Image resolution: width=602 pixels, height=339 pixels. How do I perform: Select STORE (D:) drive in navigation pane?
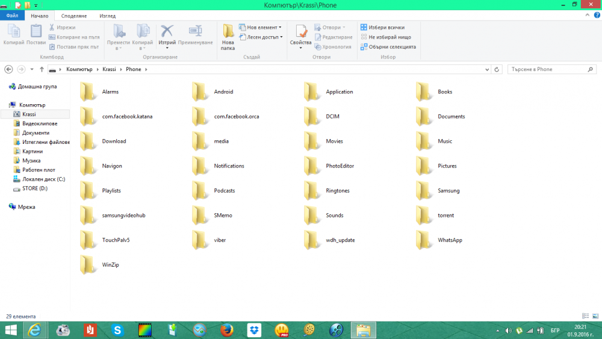[x=30, y=188]
